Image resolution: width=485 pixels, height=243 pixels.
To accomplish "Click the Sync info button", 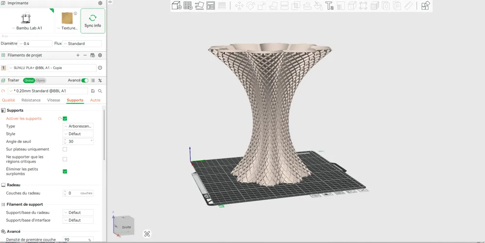I will tap(93, 21).
